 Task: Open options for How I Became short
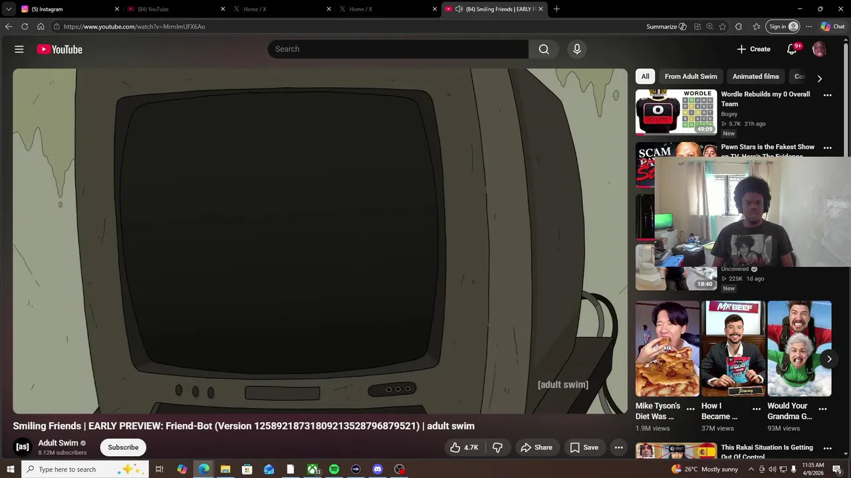tap(757, 409)
